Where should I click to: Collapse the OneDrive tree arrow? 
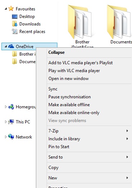click(x=6, y=46)
